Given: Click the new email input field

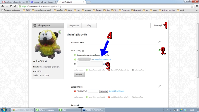Looking at the screenshot, I should [90, 64].
